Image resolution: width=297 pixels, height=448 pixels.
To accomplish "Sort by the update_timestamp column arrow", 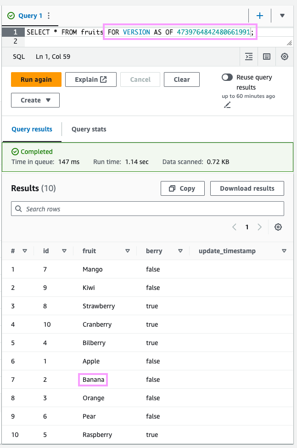I will tap(284, 251).
